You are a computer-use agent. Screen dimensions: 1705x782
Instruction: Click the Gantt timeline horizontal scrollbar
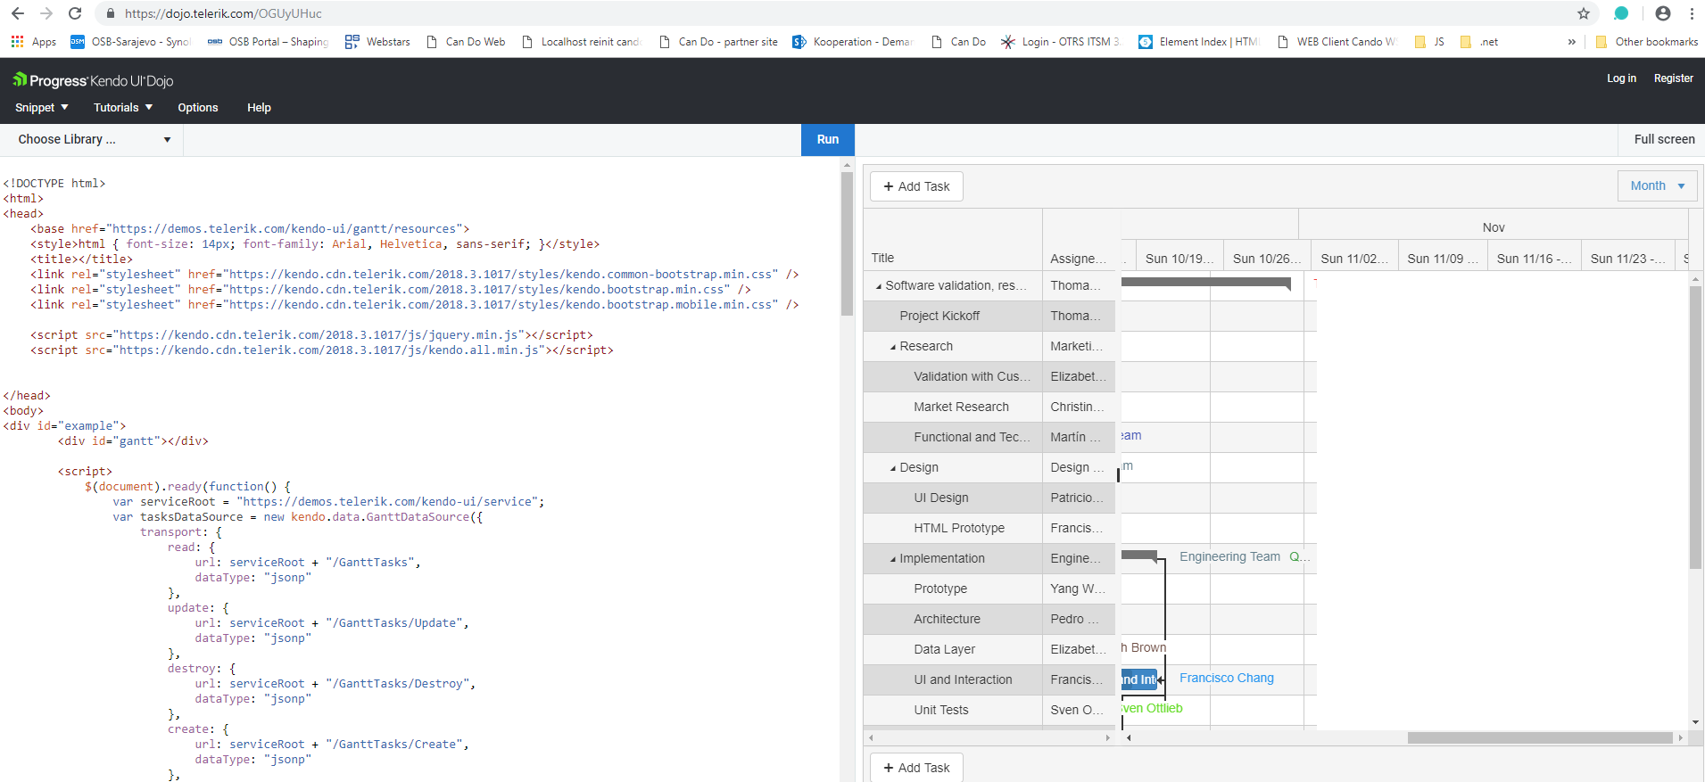[x=1539, y=738]
